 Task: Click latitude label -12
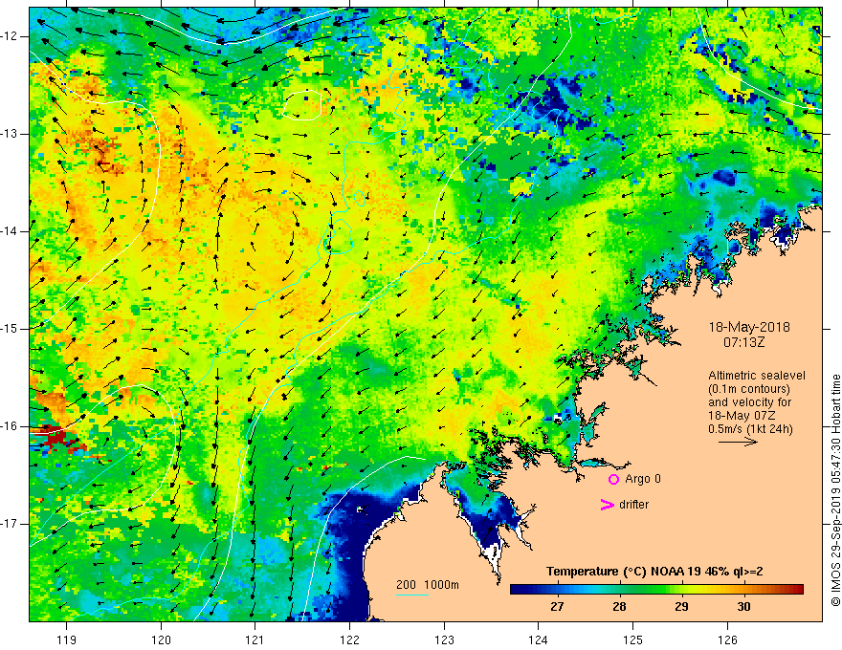(x=11, y=36)
